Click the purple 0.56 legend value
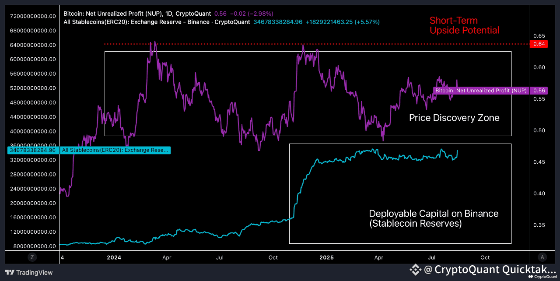 (220, 14)
